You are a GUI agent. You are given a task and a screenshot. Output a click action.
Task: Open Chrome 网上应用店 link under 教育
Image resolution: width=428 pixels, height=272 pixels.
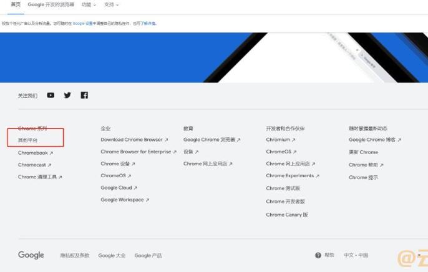click(208, 163)
